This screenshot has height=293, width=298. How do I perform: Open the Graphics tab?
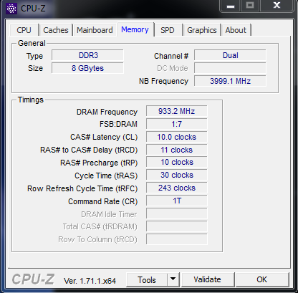tap(202, 30)
